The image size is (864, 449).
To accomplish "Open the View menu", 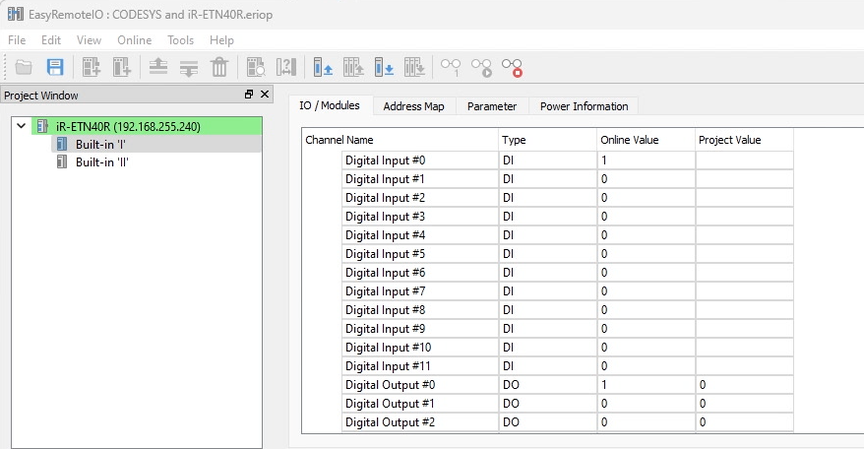I will pyautogui.click(x=89, y=40).
